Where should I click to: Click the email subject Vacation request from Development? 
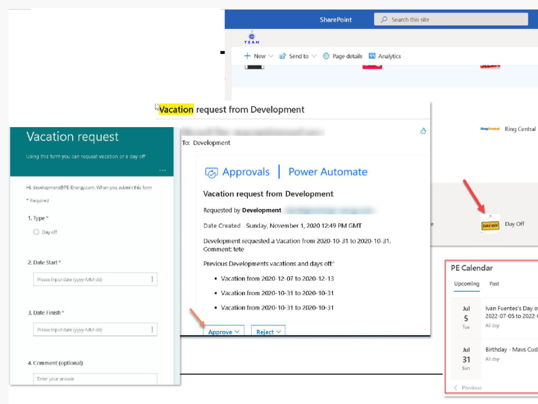[x=231, y=109]
